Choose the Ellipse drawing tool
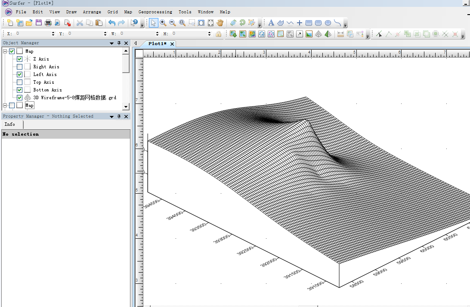This screenshot has height=307, width=470. (x=328, y=23)
